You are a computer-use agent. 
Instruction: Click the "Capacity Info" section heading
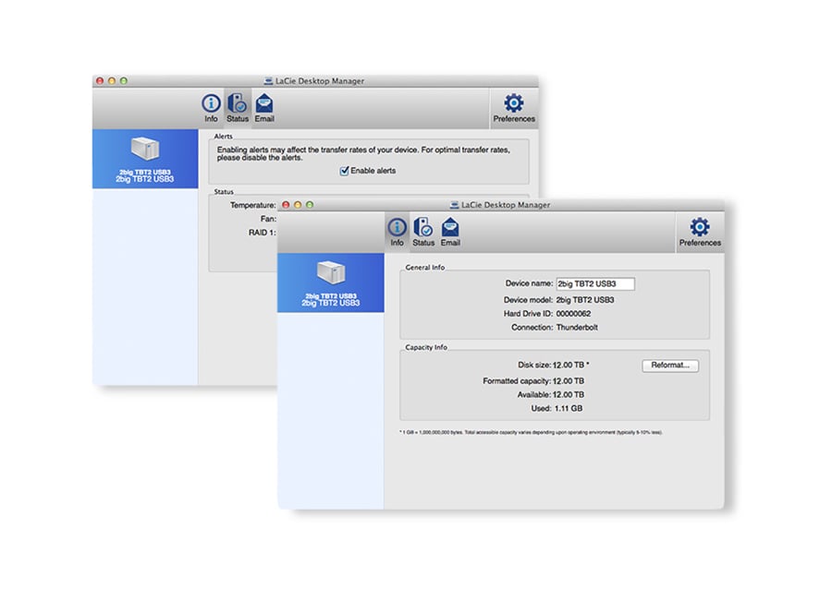click(426, 348)
